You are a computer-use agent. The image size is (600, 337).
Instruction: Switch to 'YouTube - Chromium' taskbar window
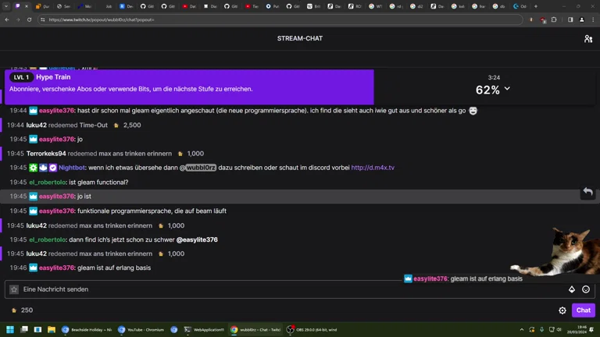(x=141, y=329)
